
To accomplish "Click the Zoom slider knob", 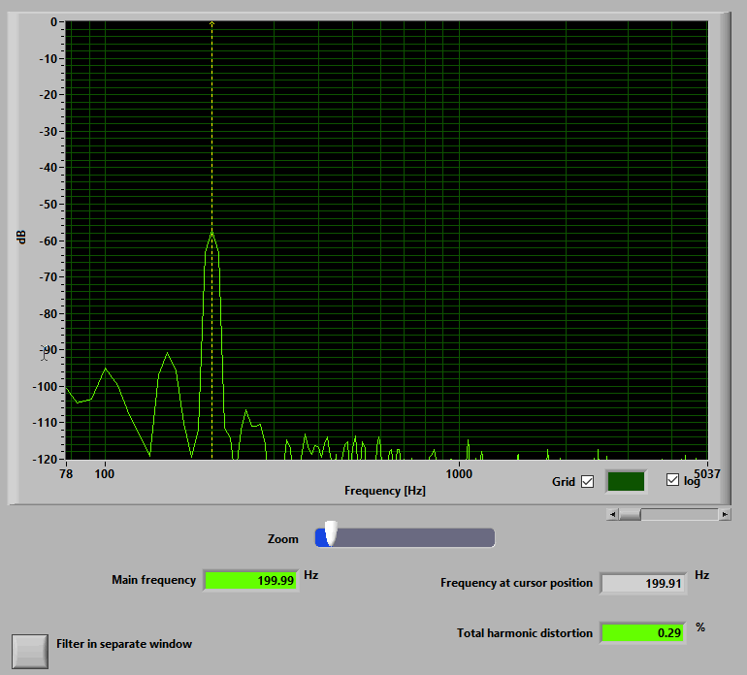I will [x=331, y=533].
